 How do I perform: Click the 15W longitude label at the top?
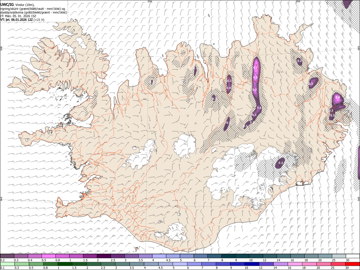coord(298,1)
